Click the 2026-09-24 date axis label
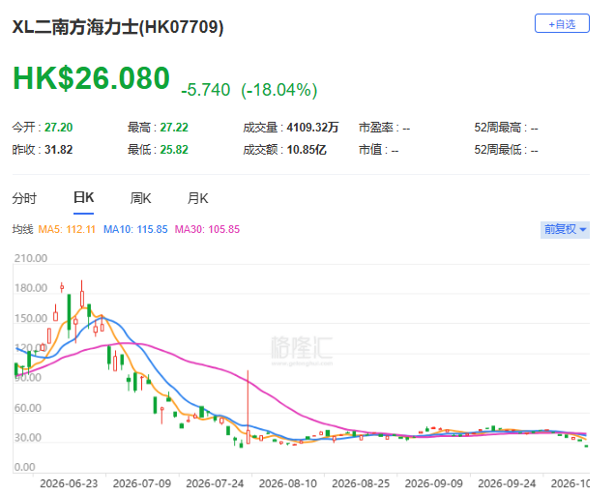The height and width of the screenshot is (493, 614). [x=507, y=483]
